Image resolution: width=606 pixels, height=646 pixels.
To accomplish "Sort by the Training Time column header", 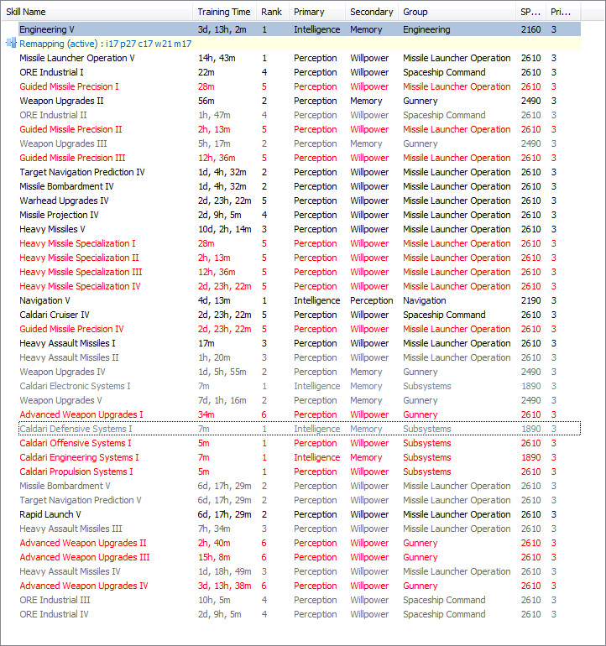I will [x=225, y=12].
